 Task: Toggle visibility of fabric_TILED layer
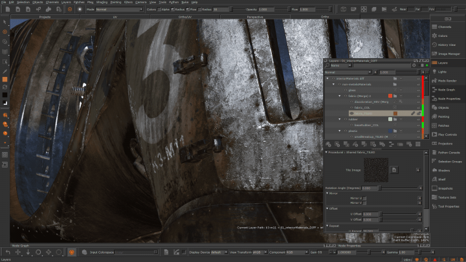(351, 113)
